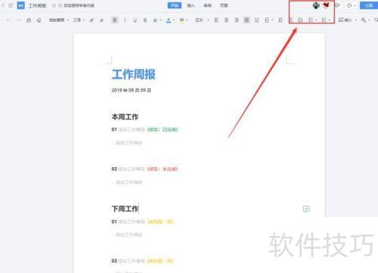Viewport: 378px width, 273px height.
Task: Click the blue W document logo
Action: click(21, 5)
